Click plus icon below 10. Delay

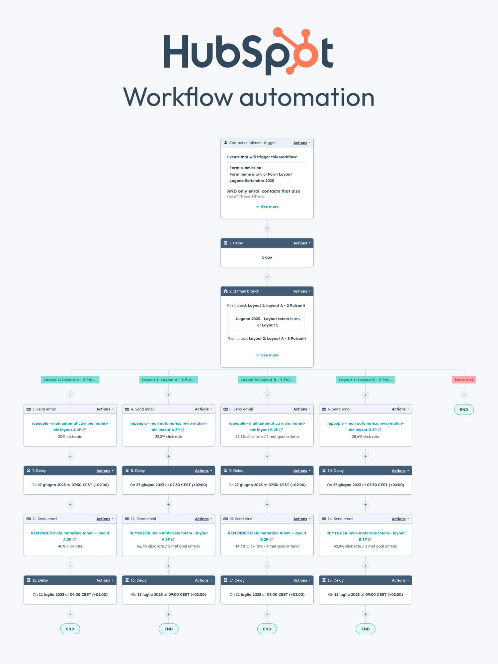(x=366, y=504)
